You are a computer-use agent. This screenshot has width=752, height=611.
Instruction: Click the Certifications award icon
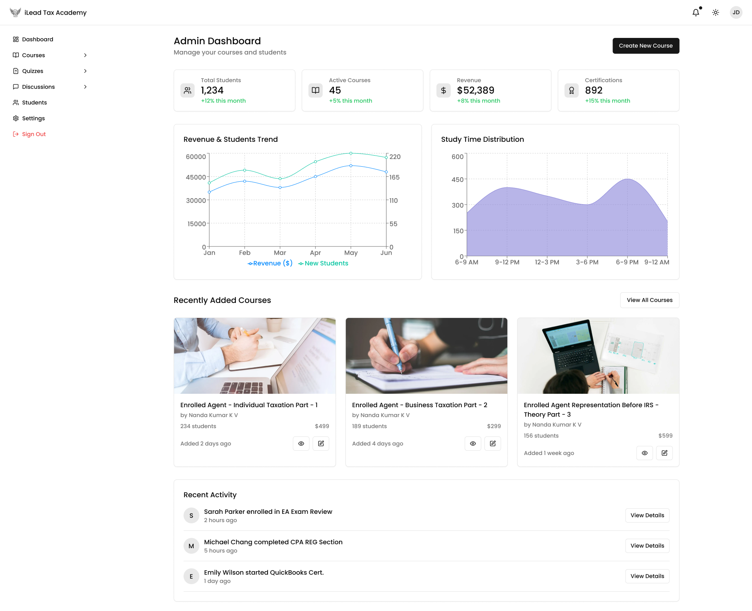point(571,90)
